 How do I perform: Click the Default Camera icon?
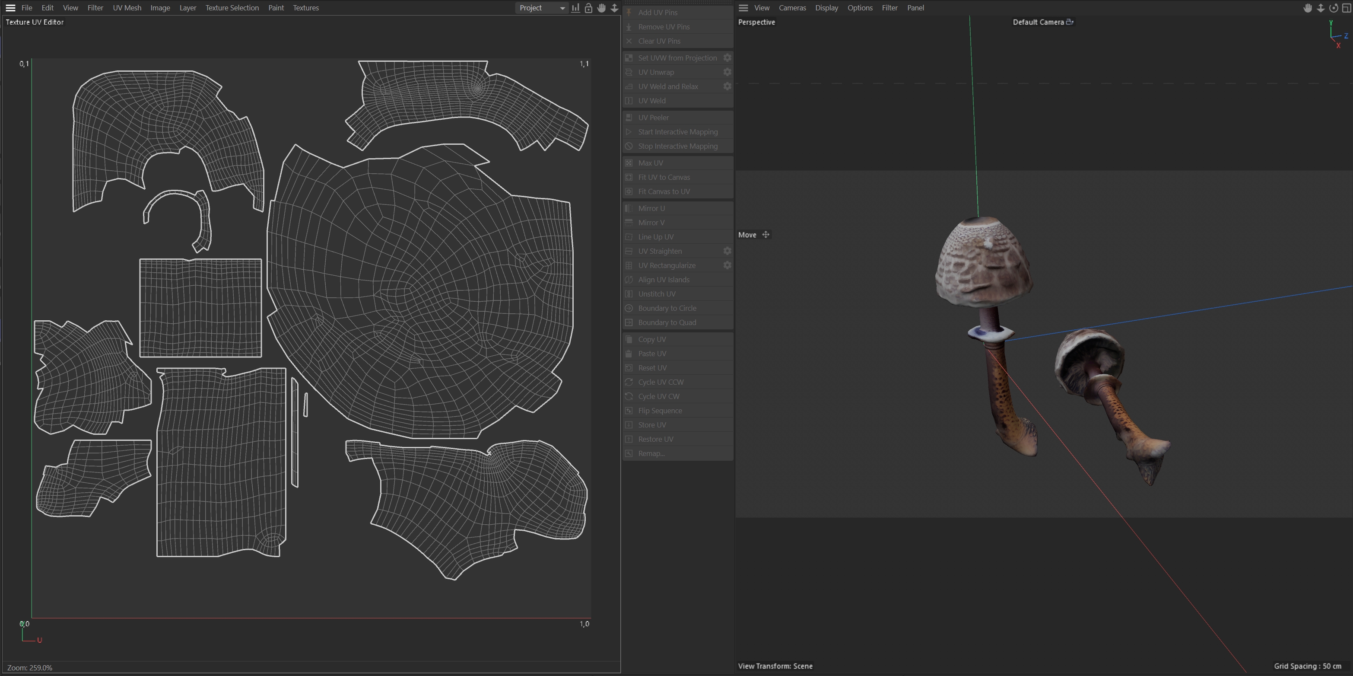point(1070,22)
